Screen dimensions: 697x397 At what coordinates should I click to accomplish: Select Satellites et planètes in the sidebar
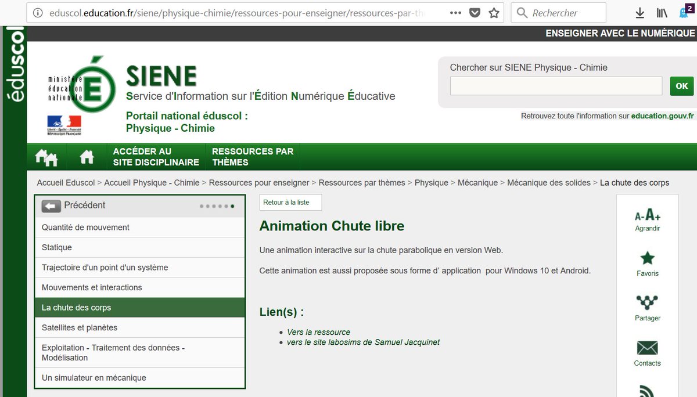[x=80, y=327]
